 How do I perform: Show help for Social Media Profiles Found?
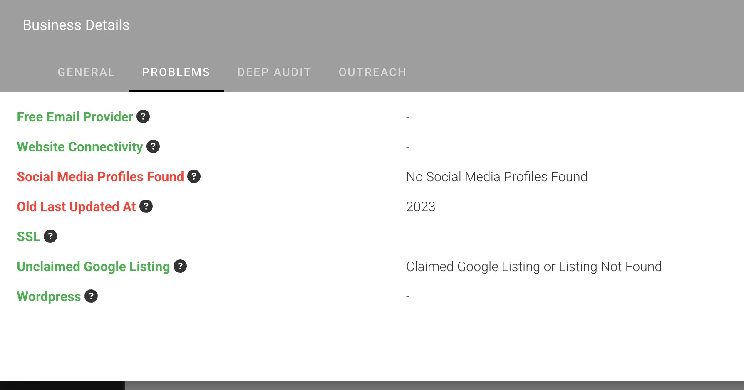(194, 176)
